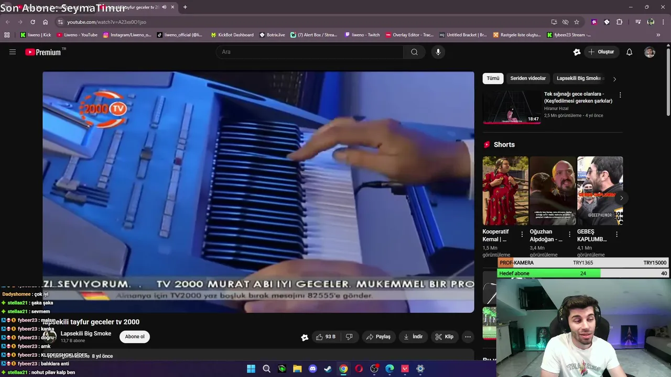This screenshot has width=671, height=377.
Task: Open the YouTube hamburger guide menu
Action: tap(13, 52)
